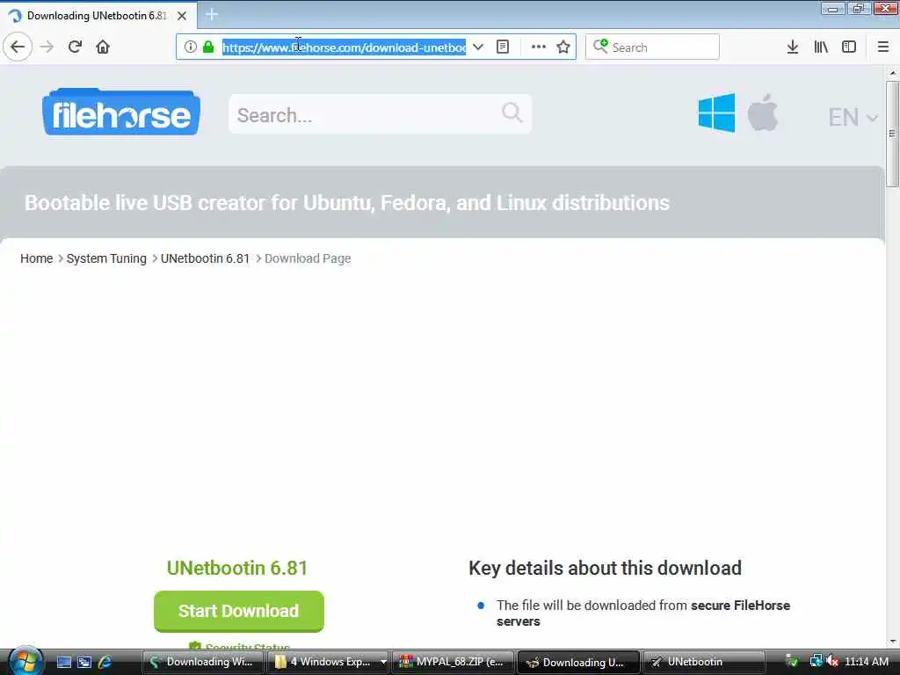Viewport: 900px width, 675px height.
Task: Click Switch between windows quick launch icon
Action: pos(84,663)
